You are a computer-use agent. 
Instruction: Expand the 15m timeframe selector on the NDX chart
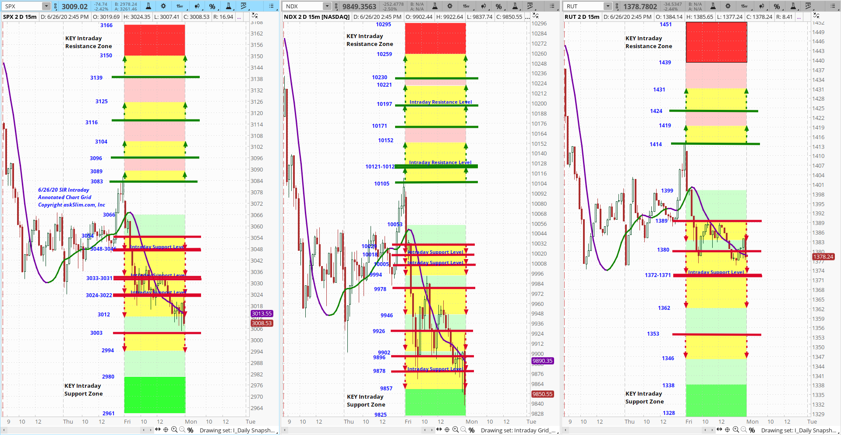pyautogui.click(x=466, y=6)
